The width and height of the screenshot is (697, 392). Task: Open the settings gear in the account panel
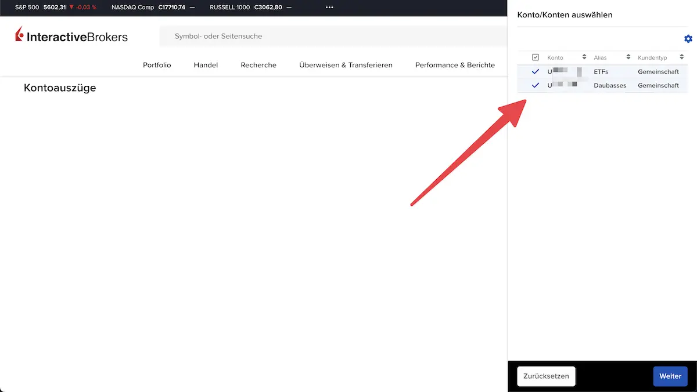click(x=688, y=39)
